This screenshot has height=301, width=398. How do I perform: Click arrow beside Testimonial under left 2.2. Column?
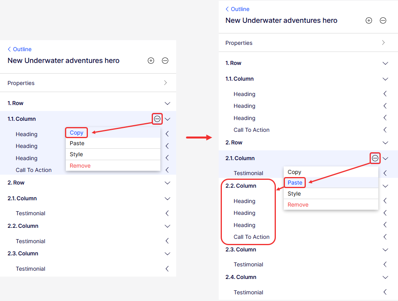pyautogui.click(x=167, y=241)
